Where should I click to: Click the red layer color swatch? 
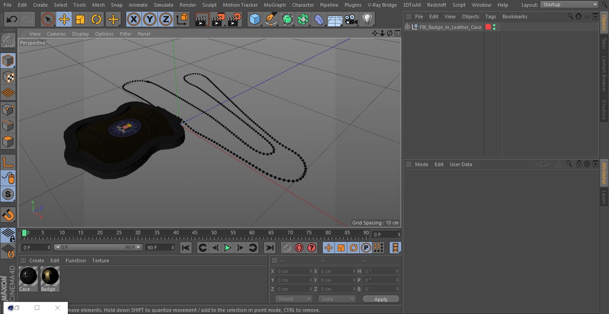(488, 27)
